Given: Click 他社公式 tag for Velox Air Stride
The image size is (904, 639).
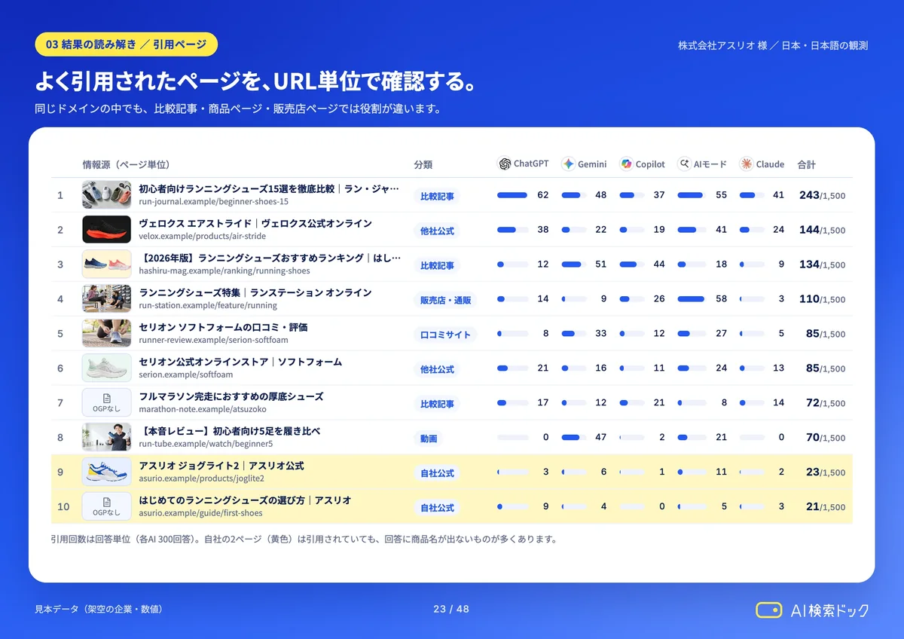Looking at the screenshot, I should (437, 231).
